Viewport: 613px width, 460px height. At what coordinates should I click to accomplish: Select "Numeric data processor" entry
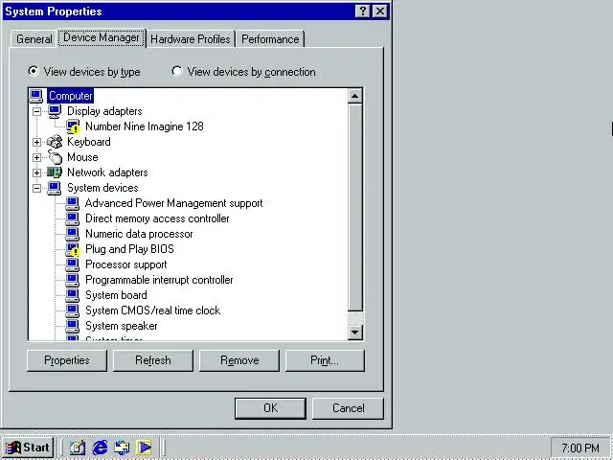coord(139,234)
